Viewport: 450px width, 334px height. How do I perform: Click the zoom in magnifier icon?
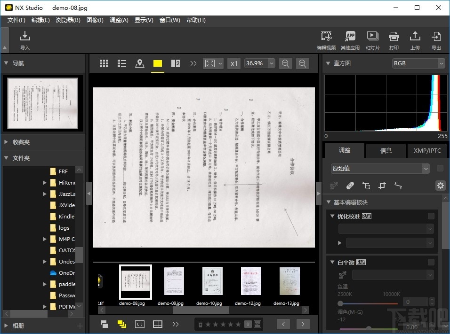point(304,63)
